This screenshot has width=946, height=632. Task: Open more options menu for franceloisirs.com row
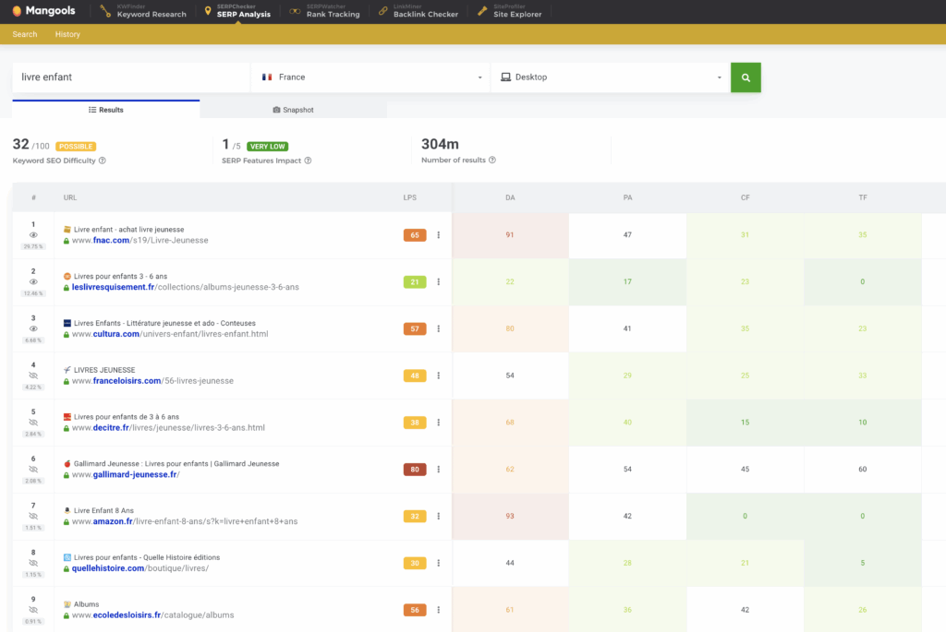point(439,376)
